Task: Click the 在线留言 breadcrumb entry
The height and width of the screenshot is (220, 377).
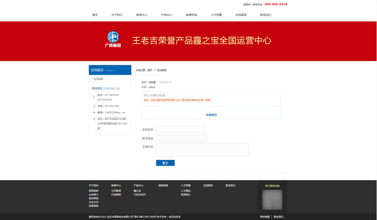Action: pos(162,70)
